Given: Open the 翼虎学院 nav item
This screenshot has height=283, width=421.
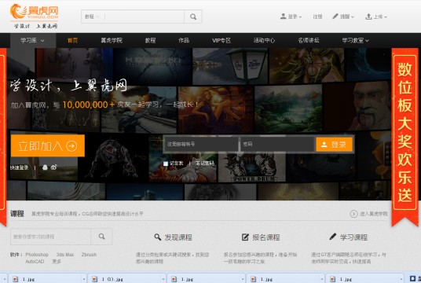Looking at the screenshot, I should 112,40.
